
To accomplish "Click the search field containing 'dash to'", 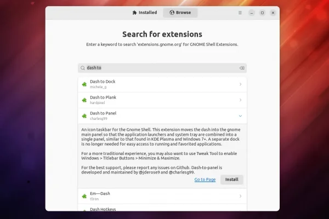I will [162, 68].
